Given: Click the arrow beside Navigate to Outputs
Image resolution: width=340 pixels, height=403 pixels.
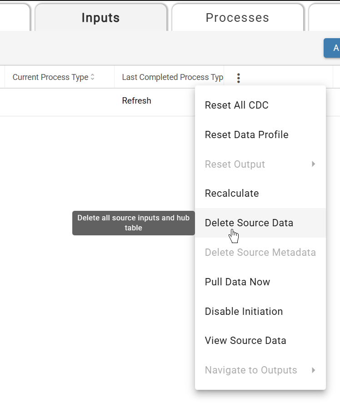Looking at the screenshot, I should (313, 370).
